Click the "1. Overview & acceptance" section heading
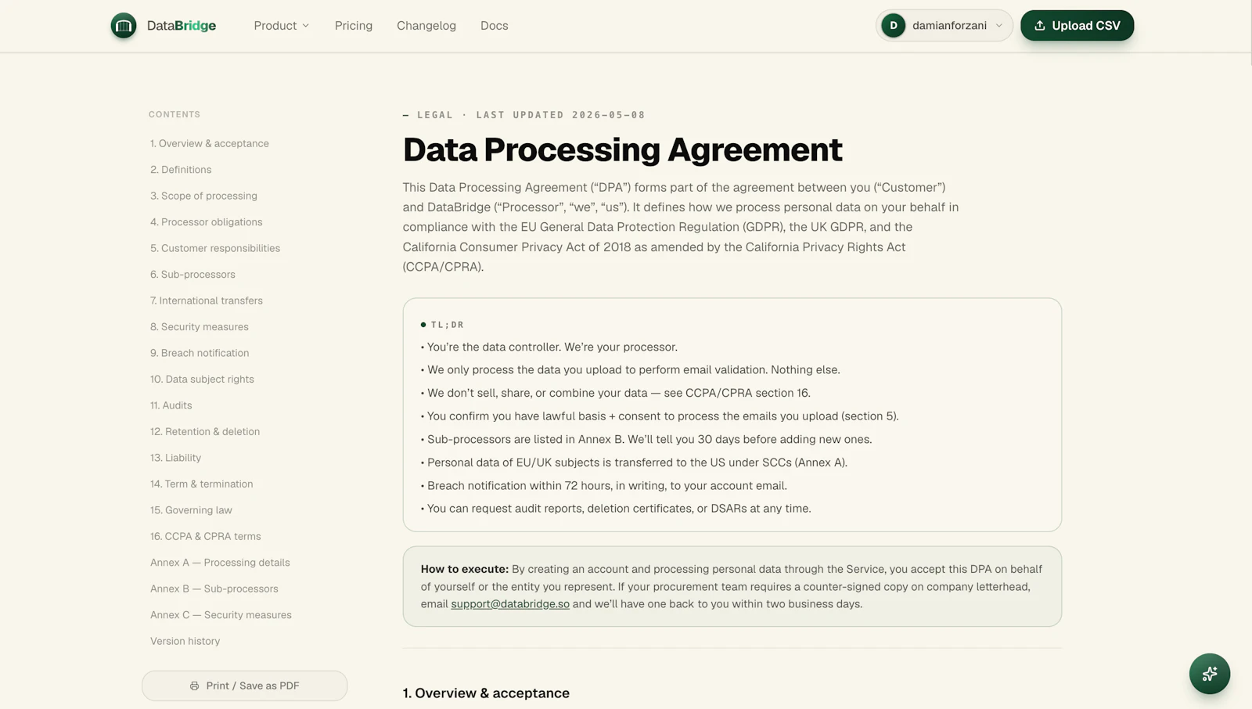Viewport: 1252px width, 709px height. (486, 693)
